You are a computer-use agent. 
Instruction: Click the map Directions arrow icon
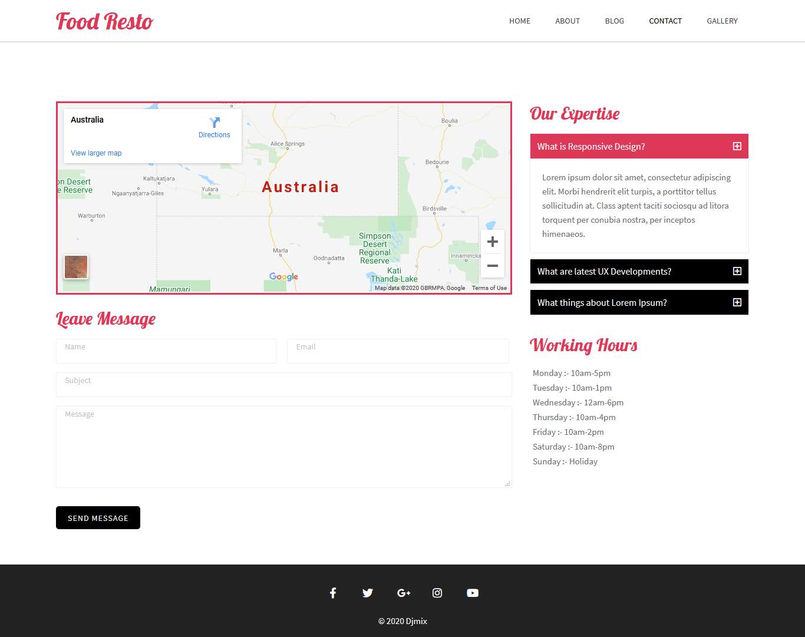coord(215,123)
